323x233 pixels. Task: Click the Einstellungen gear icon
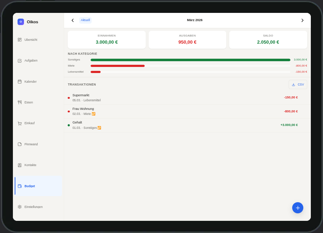coord(20,207)
